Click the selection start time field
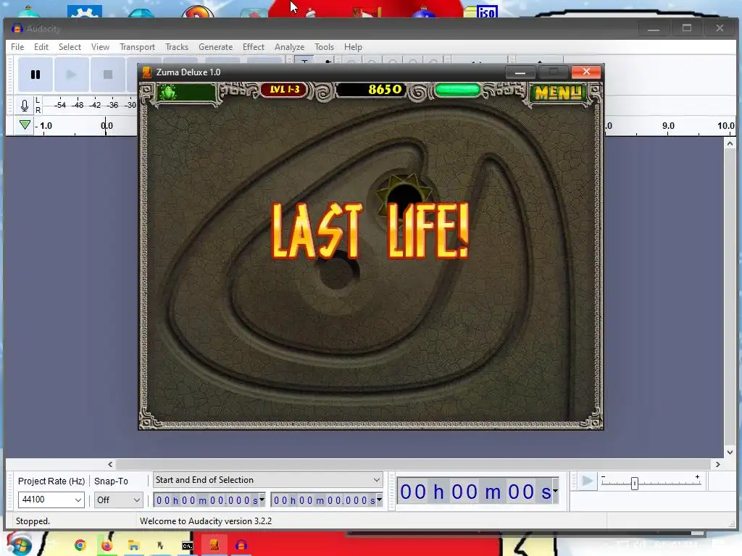The image size is (742, 556). (206, 500)
